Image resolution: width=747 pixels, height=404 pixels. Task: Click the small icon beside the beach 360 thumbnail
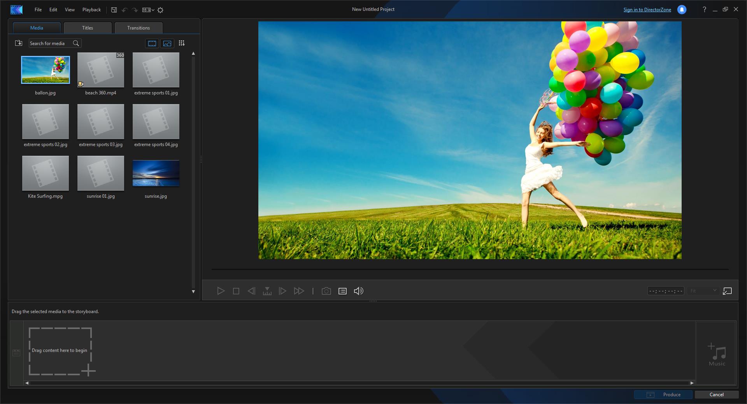(x=81, y=84)
